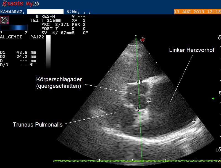The image size is (221, 168).
Task: Click the unnumbered caliper cross on the M-line
Action: 138,109
